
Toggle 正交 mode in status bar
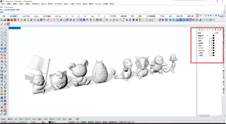(x=78, y=122)
